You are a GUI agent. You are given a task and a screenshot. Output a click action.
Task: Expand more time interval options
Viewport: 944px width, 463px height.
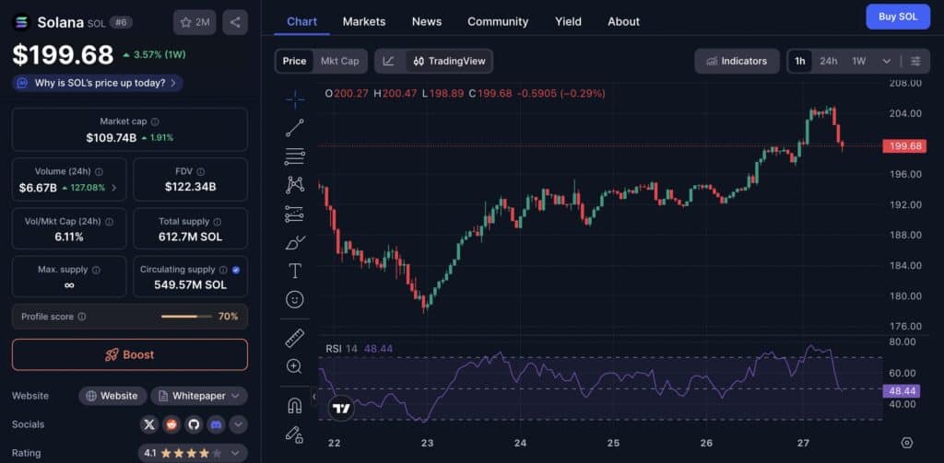886,61
